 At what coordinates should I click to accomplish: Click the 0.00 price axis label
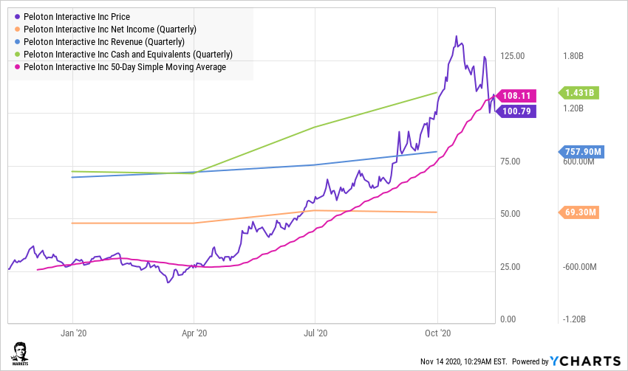[508, 319]
